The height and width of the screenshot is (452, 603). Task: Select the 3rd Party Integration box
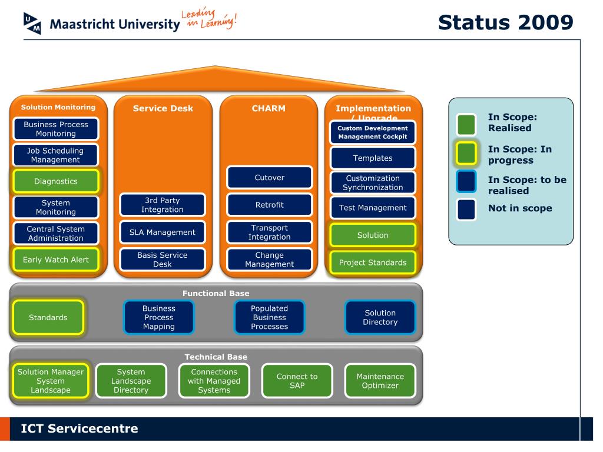point(163,205)
